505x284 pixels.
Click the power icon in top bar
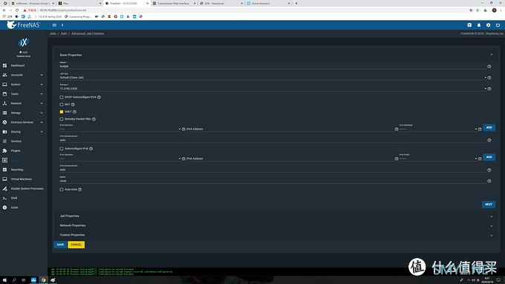(x=498, y=25)
